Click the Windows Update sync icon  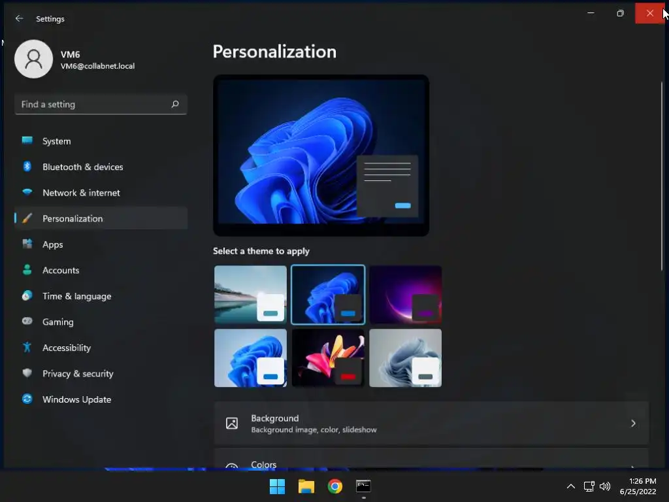[x=27, y=399]
